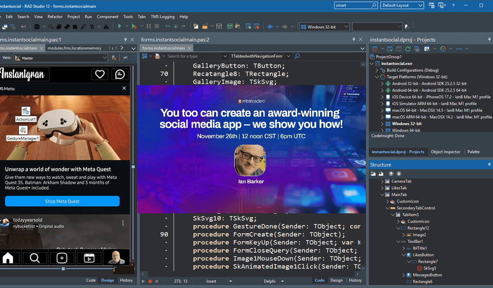The height and width of the screenshot is (288, 493).
Task: Click the ActionList1 component on the form
Action: [26, 114]
